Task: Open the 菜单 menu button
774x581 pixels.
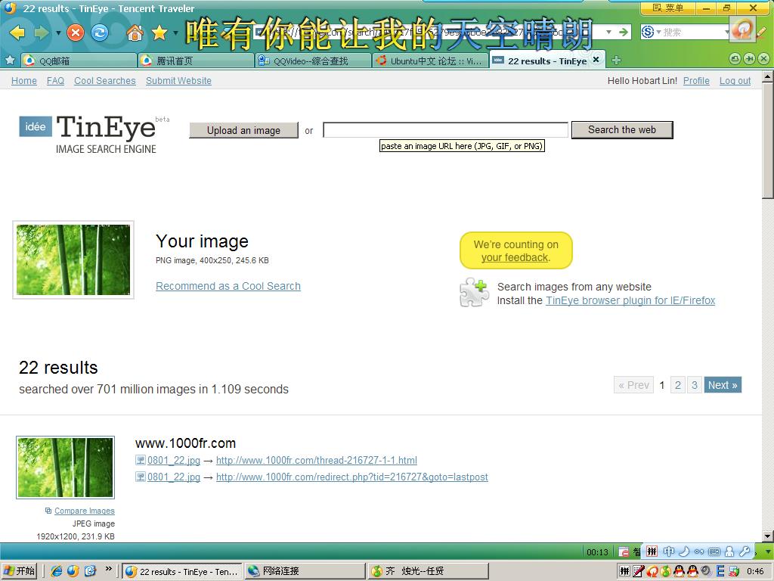Action: tap(667, 8)
